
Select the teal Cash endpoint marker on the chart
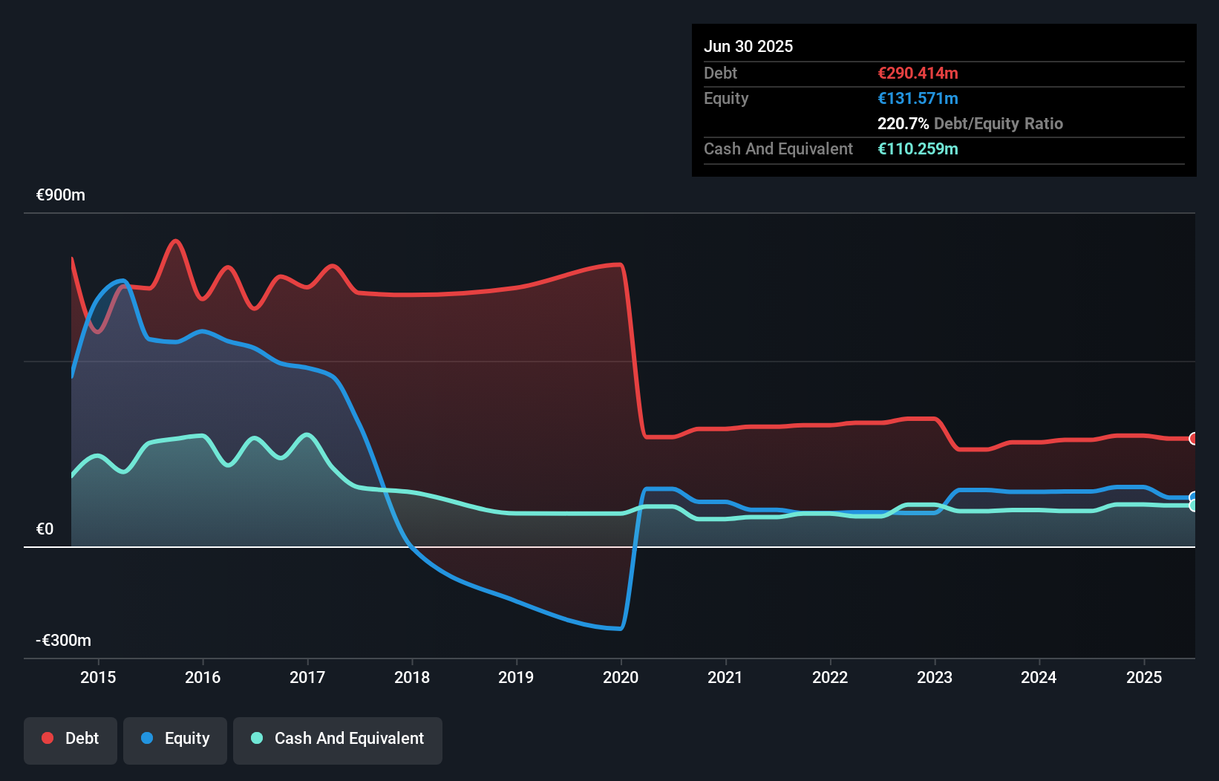pos(1194,505)
